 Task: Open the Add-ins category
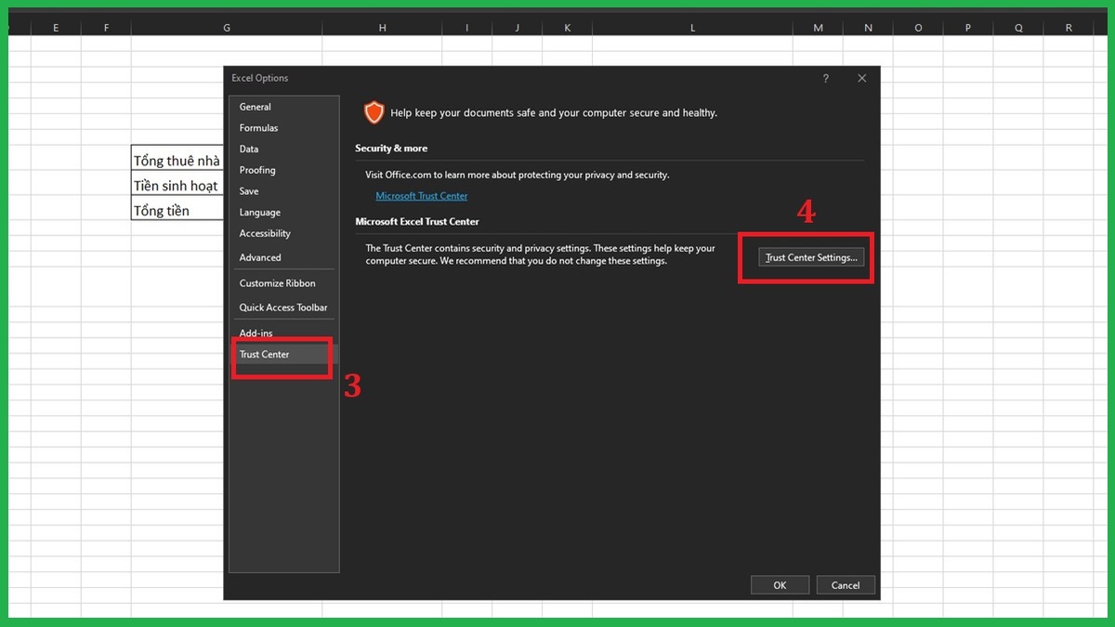coord(256,333)
